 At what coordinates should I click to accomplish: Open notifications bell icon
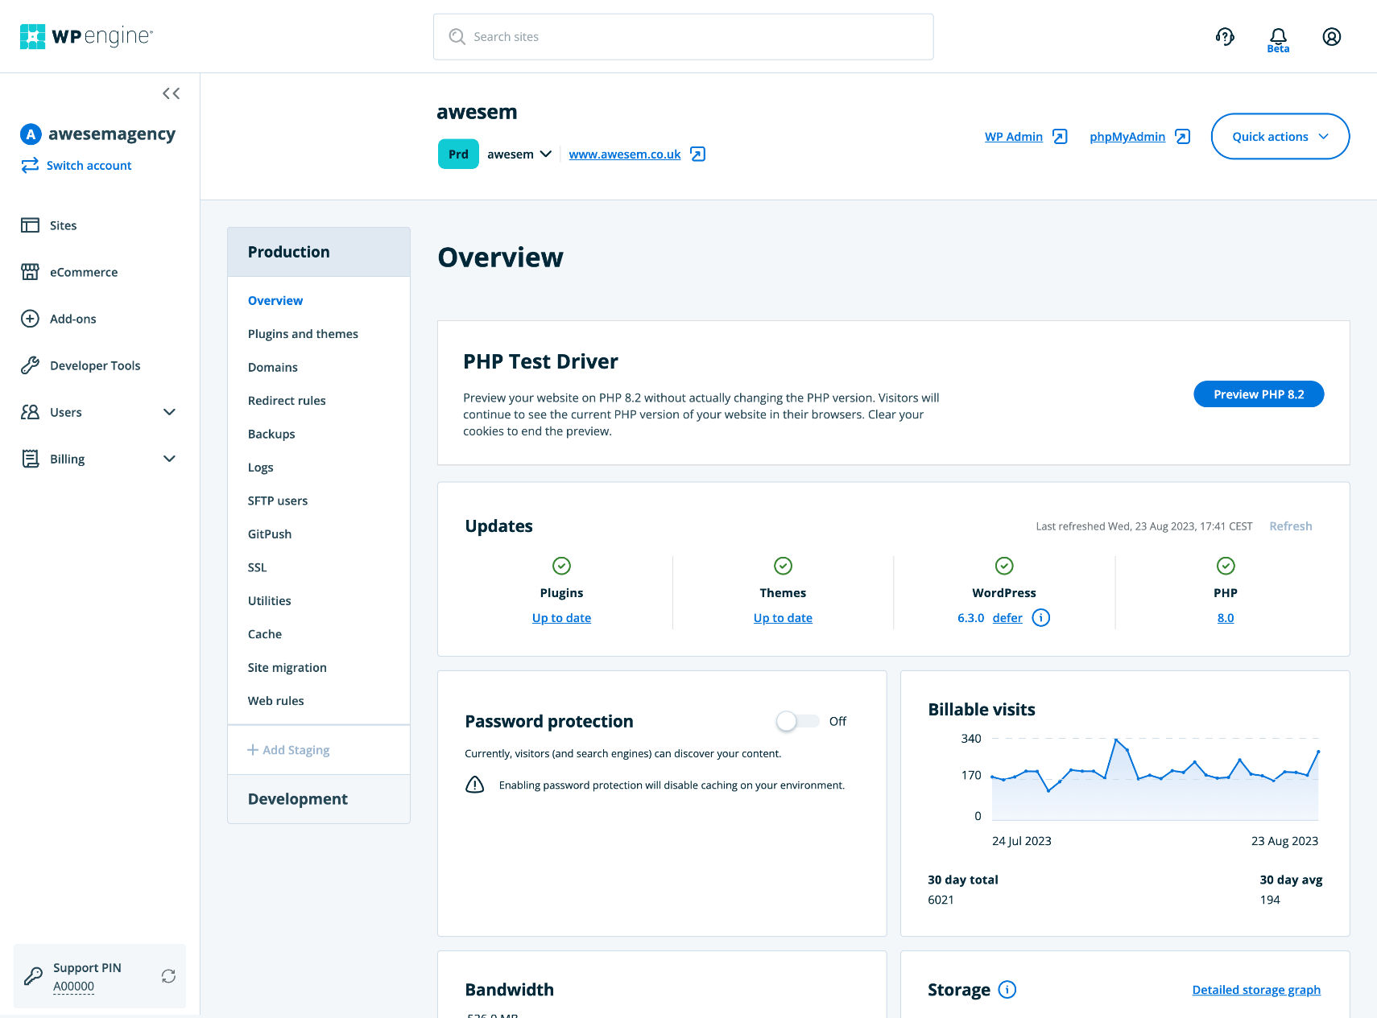1278,36
